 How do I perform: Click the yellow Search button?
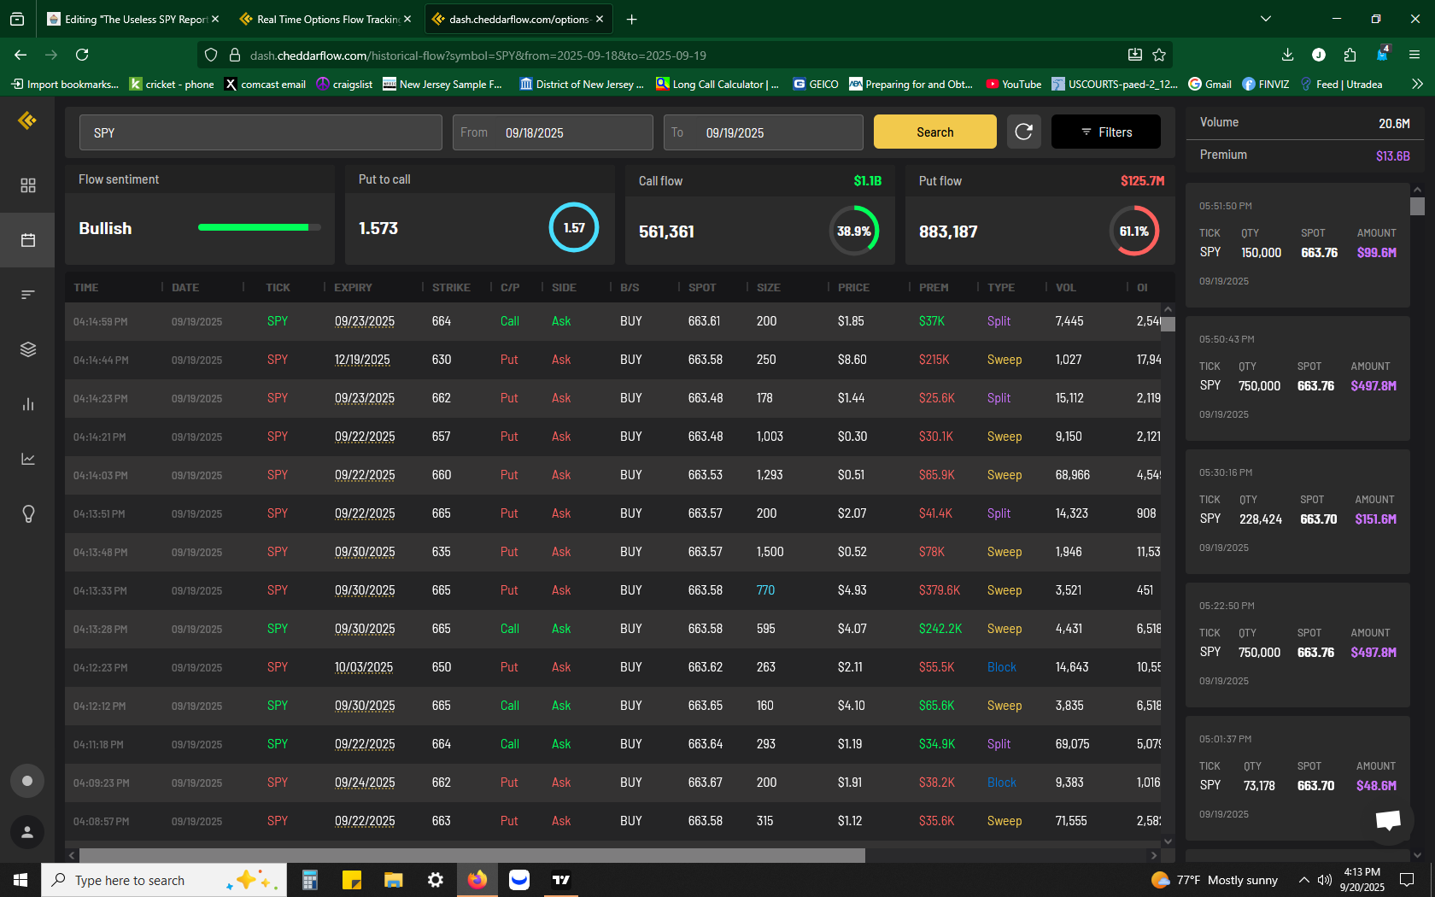click(x=934, y=132)
